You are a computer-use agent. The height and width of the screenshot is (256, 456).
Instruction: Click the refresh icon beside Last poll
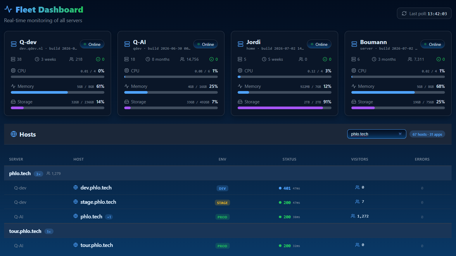[x=404, y=13]
